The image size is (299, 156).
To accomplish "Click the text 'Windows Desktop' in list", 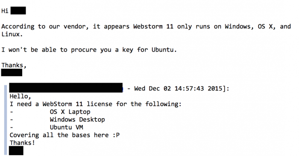I will pos(77,120).
